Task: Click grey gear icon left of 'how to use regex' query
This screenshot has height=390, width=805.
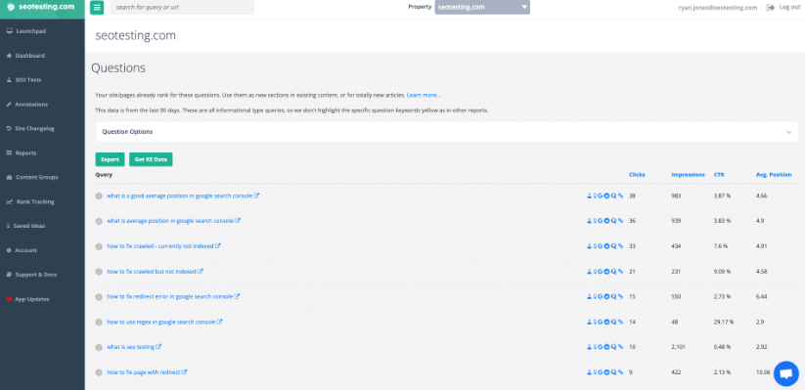Action: point(99,323)
